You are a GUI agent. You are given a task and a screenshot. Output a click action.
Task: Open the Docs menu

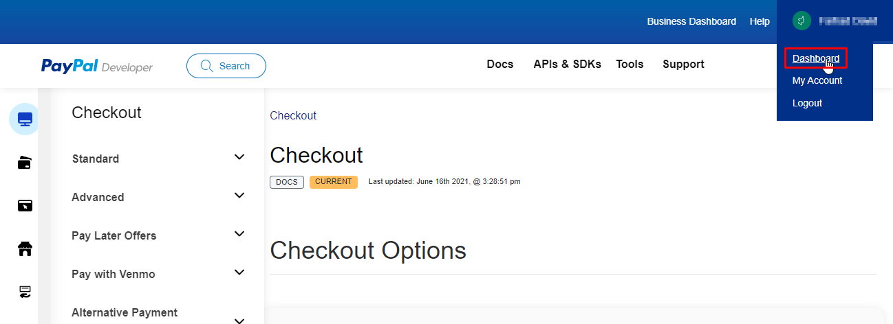tap(500, 64)
